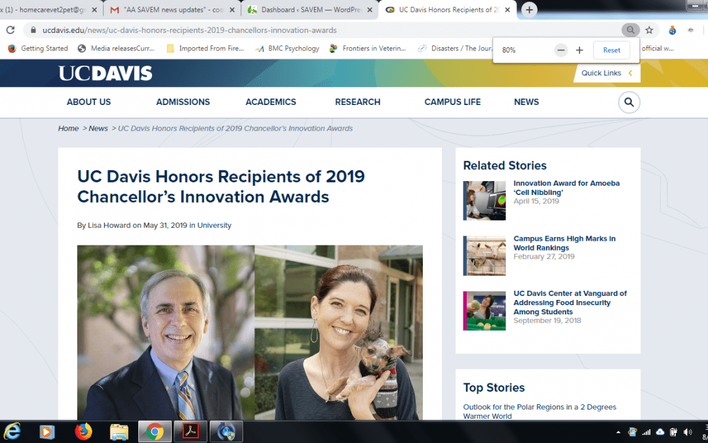This screenshot has width=708, height=443.
Task: Open the Innovation Award for Amoeba story
Action: pos(566,188)
